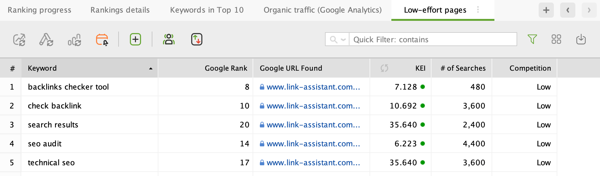Viewport: 600px width, 176px height.
Task: Click the Check Rankings refresh icon
Action: tap(19, 40)
